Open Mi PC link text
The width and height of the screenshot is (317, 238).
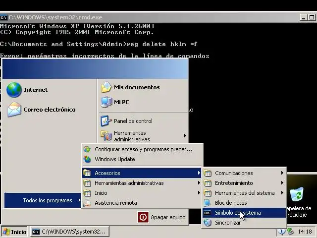[121, 102]
